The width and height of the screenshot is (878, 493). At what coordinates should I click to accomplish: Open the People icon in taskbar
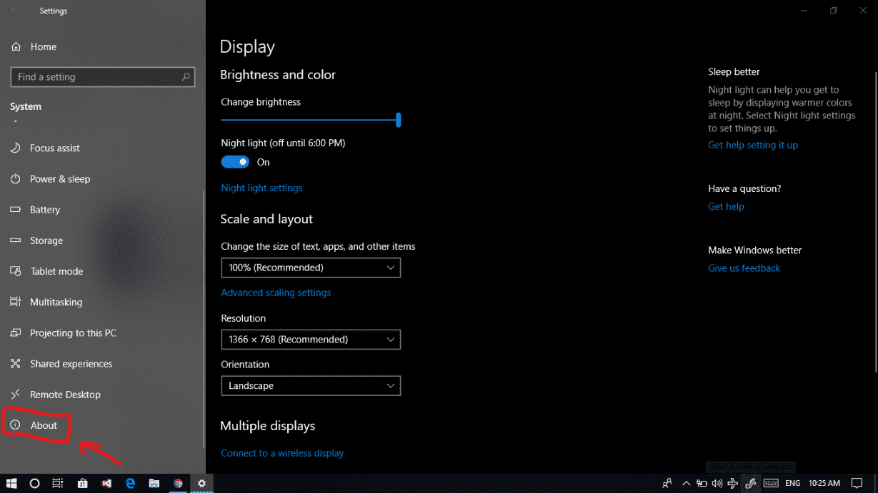click(x=667, y=483)
